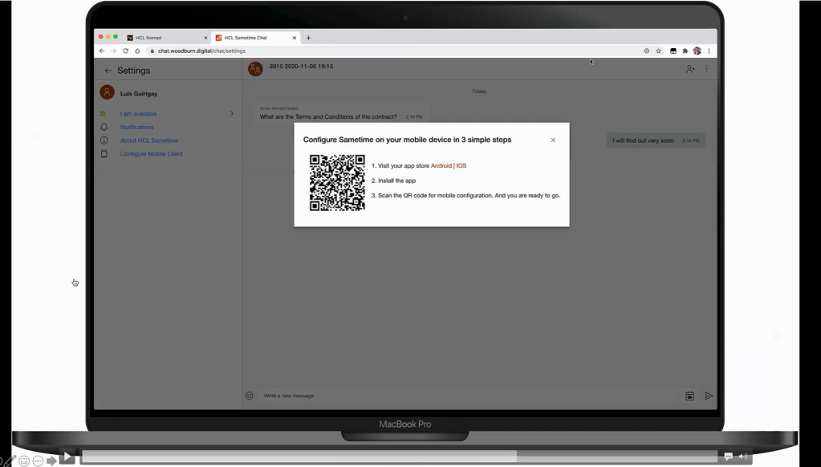Select Configure Mobile Client option

coord(152,154)
